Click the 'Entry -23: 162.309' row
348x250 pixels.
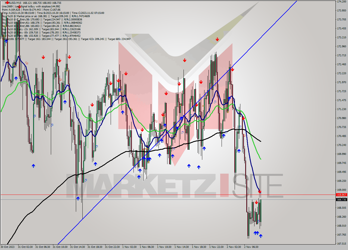coord(41,29)
